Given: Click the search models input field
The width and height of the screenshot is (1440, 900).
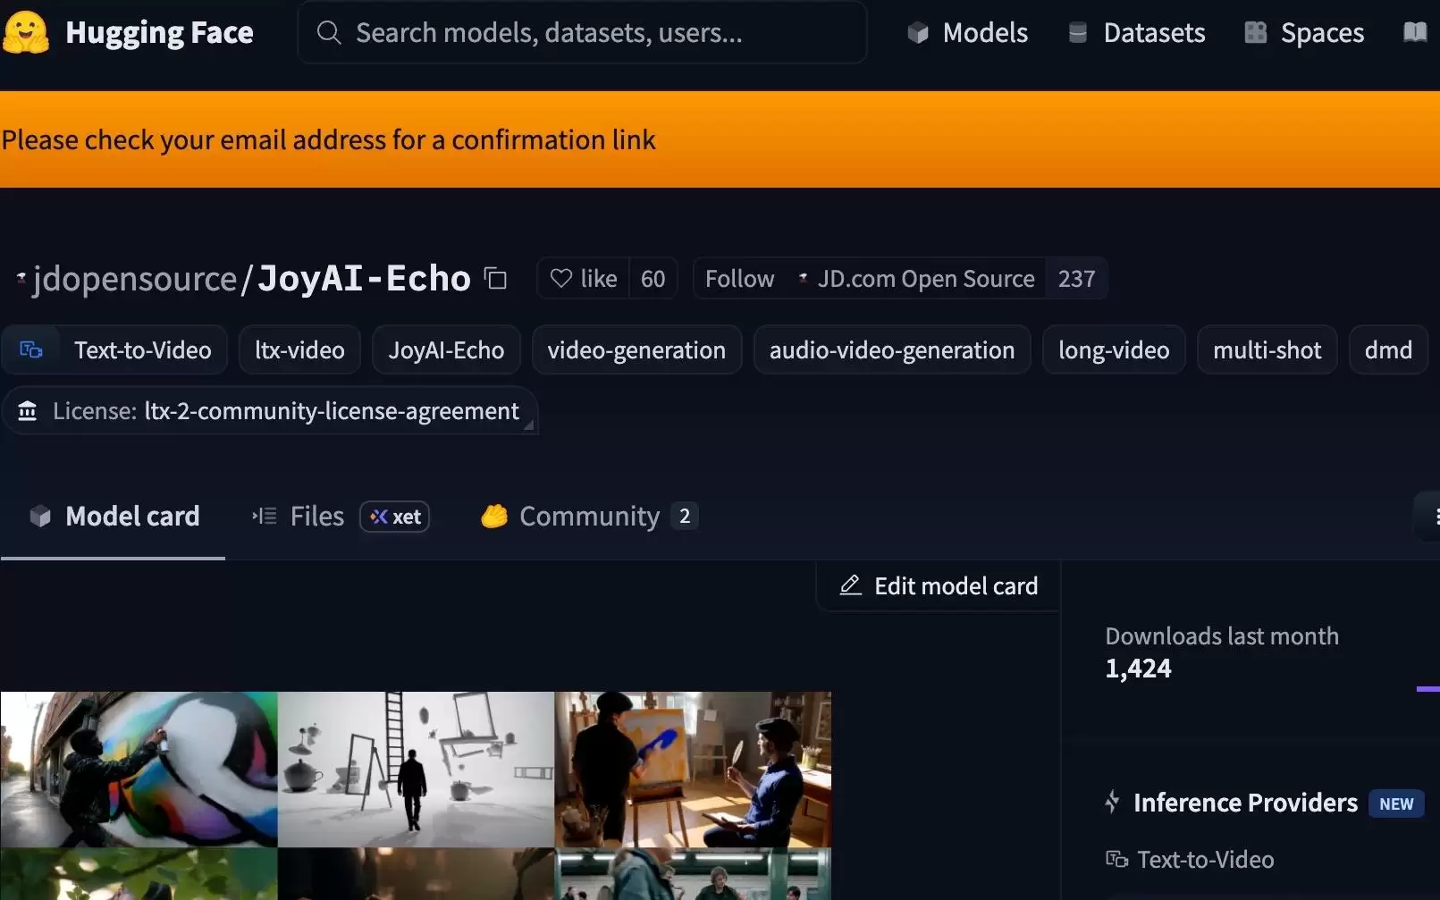Looking at the screenshot, I should pyautogui.click(x=582, y=33).
